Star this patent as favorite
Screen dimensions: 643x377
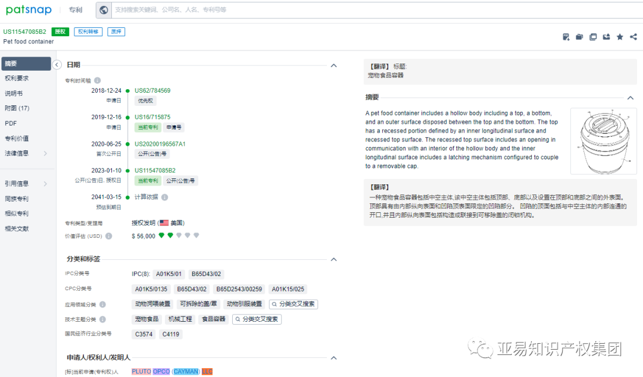pyautogui.click(x=620, y=36)
